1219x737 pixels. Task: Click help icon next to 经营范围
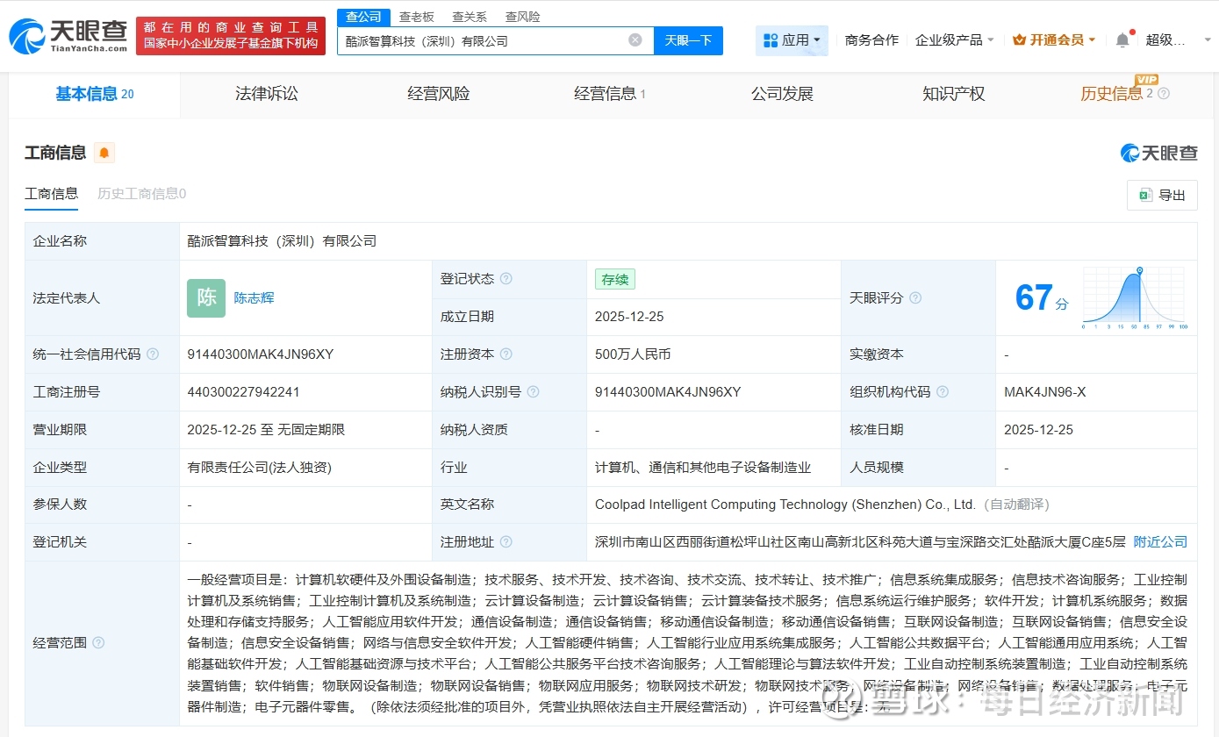98,643
